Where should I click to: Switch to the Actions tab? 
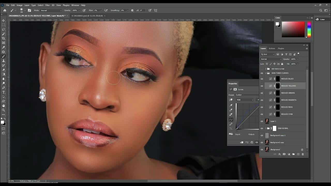pyautogui.click(x=272, y=49)
